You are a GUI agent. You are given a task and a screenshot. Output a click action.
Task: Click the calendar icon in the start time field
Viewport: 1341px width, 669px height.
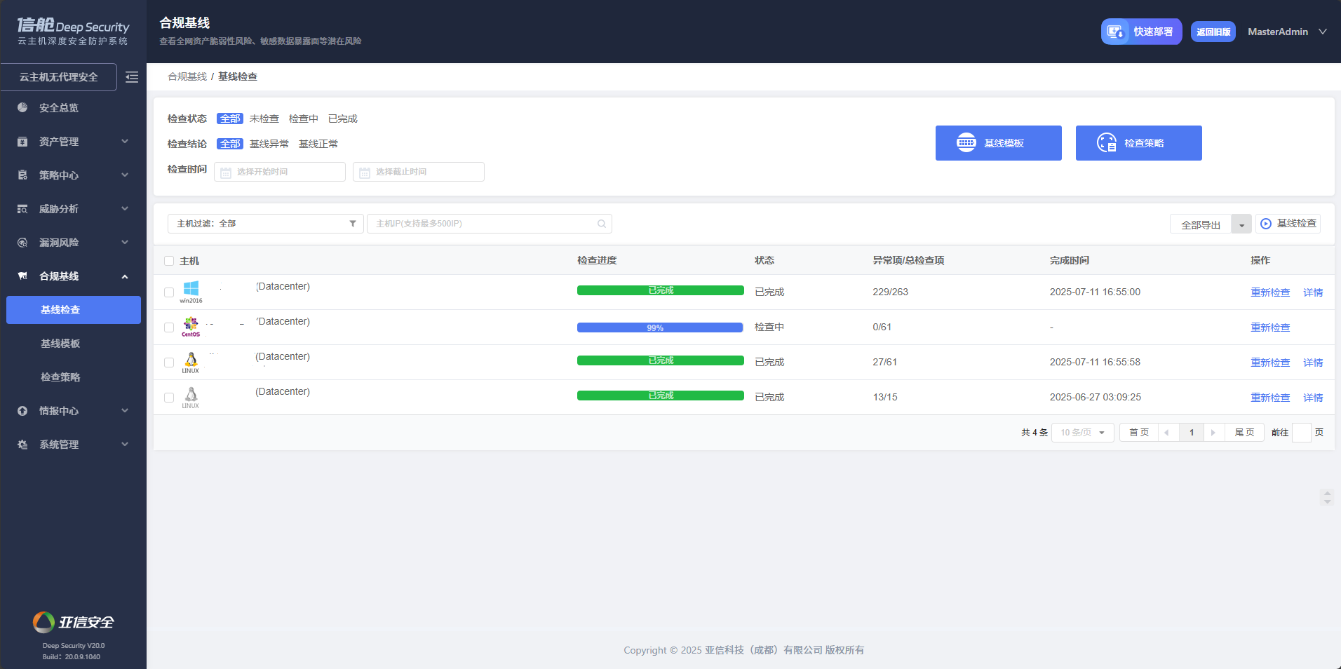pos(226,173)
